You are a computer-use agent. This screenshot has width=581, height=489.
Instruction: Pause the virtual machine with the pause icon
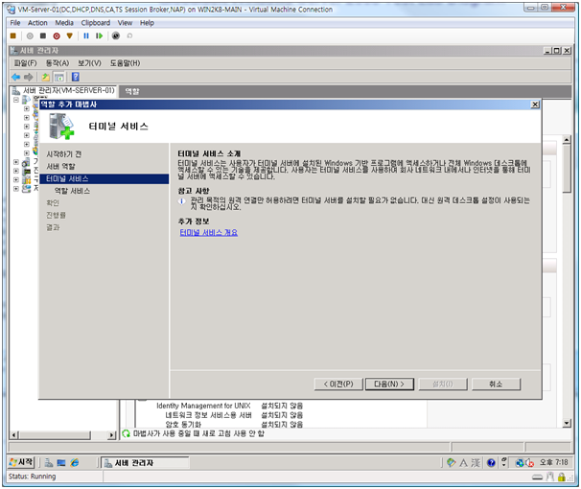point(86,35)
